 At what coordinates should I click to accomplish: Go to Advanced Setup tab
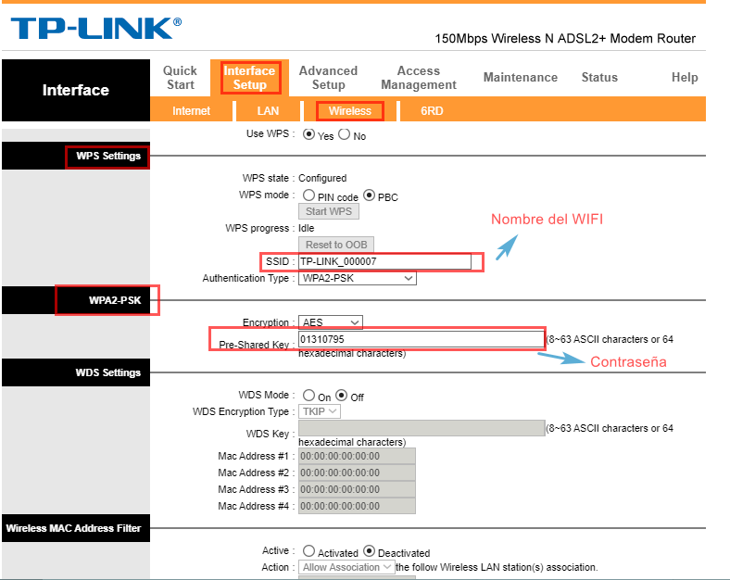328,78
